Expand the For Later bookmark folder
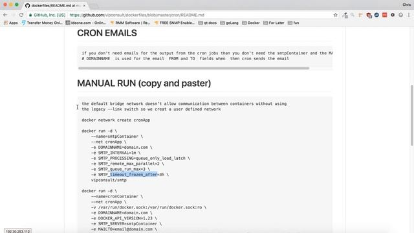Screen dimensions: 414x233 coord(274,23)
